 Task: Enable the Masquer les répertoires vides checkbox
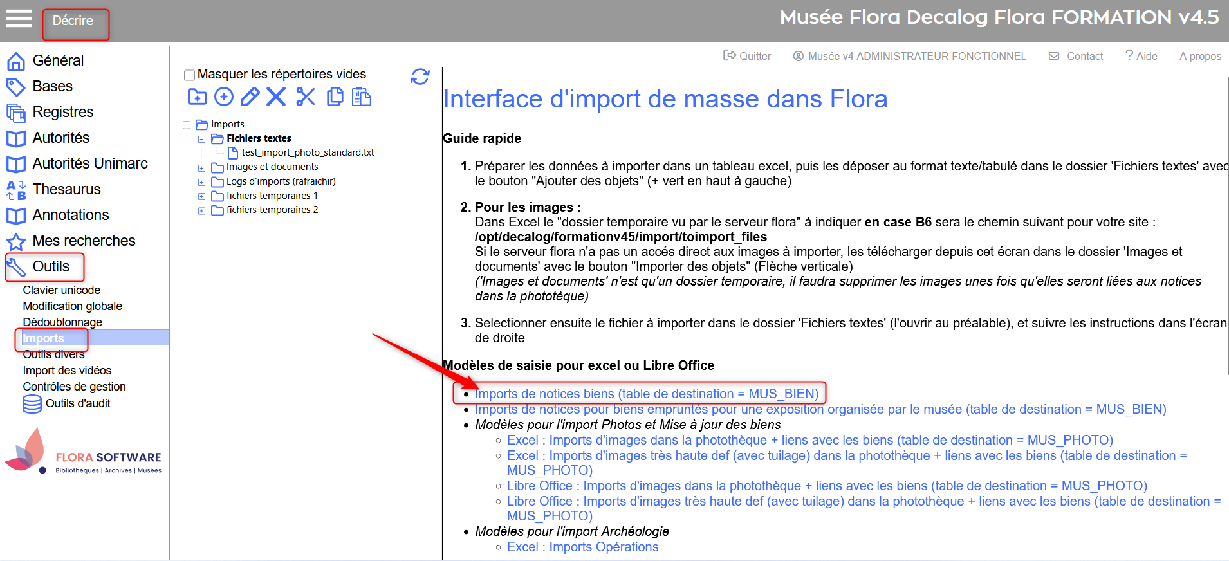pyautogui.click(x=190, y=75)
